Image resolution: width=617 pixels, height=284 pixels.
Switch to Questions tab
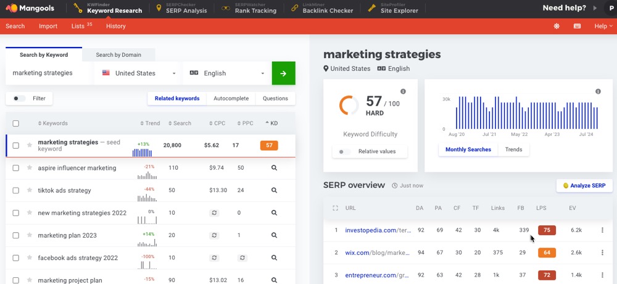pos(275,99)
